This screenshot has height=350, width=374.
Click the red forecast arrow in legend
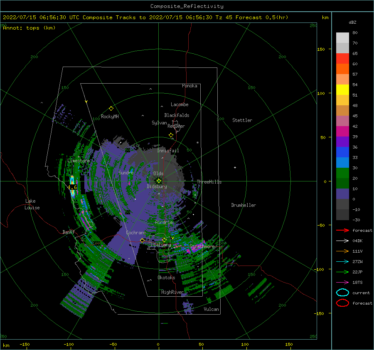342,230
